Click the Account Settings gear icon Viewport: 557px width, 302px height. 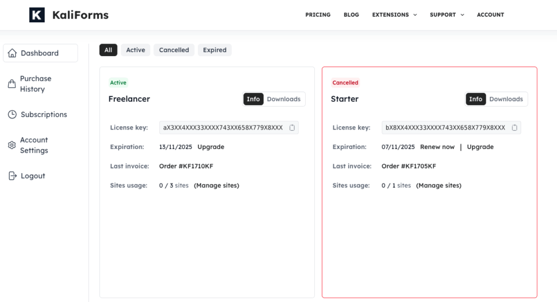(x=11, y=145)
